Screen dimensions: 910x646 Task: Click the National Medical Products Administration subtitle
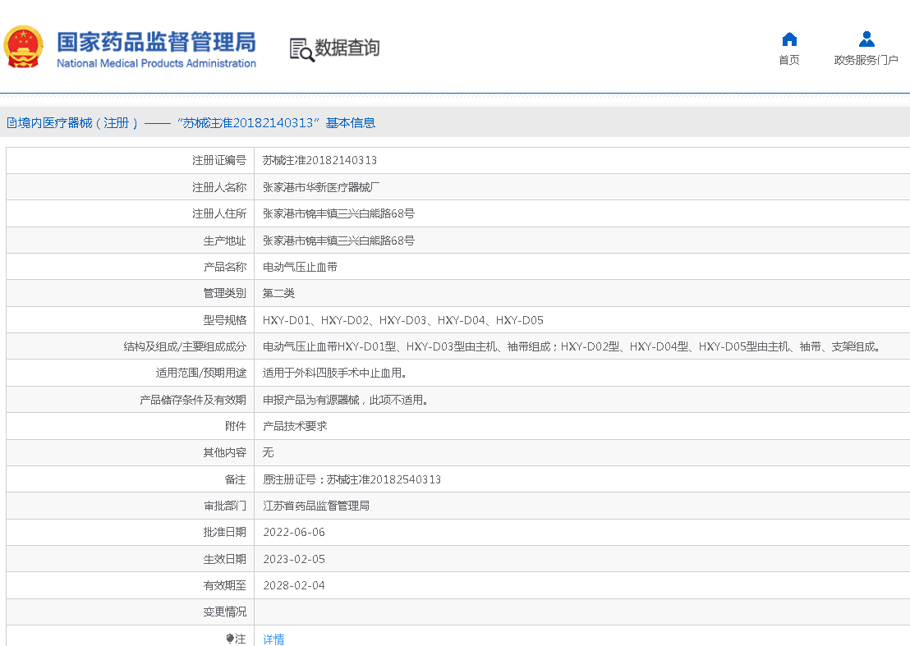pyautogui.click(x=156, y=63)
